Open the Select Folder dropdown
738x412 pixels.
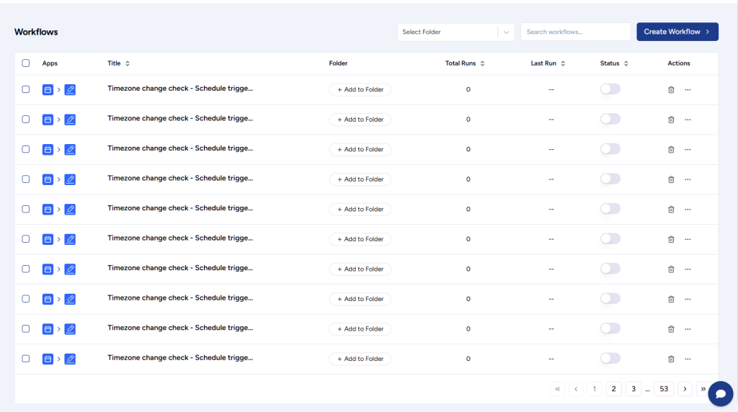[x=455, y=32]
